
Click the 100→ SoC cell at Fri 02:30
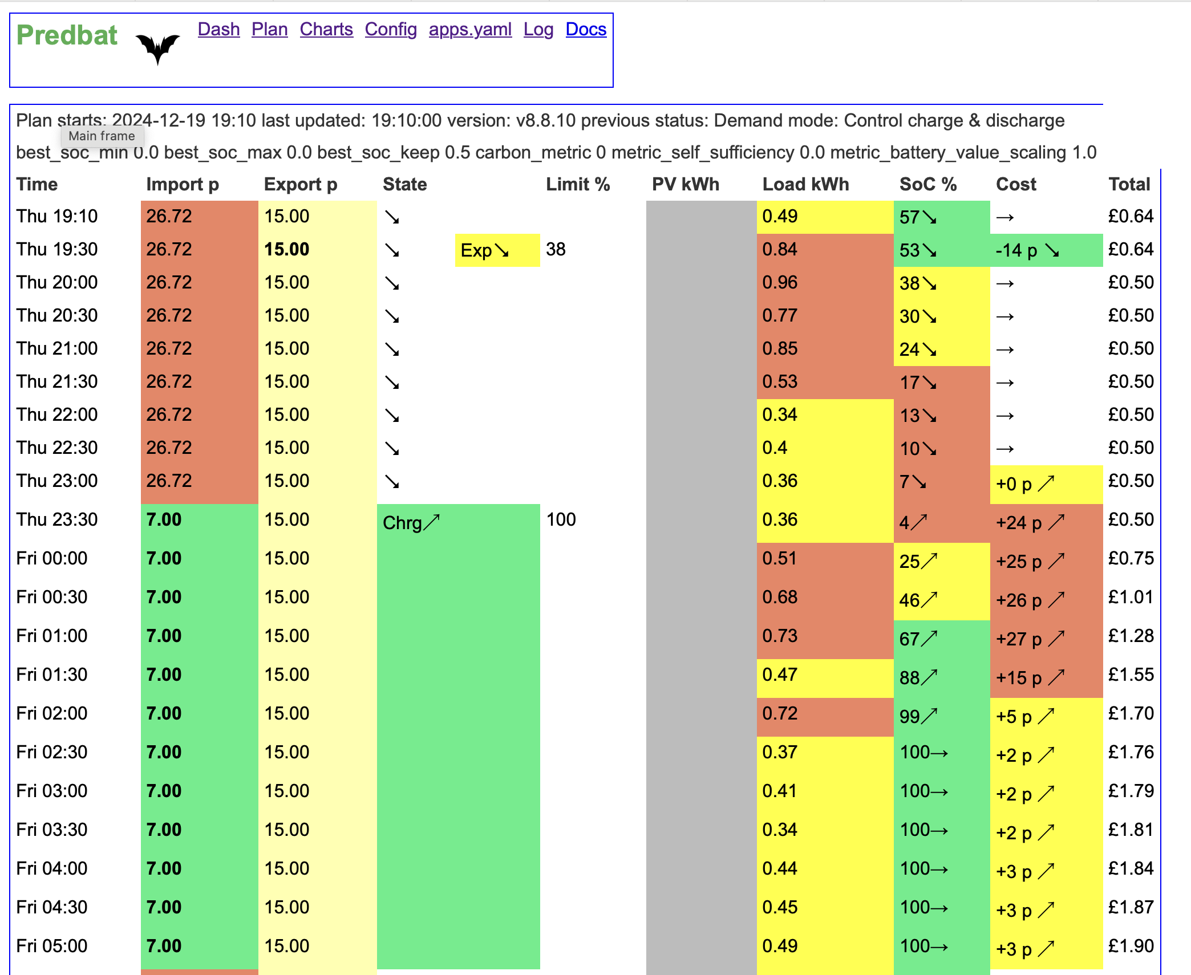click(x=942, y=753)
